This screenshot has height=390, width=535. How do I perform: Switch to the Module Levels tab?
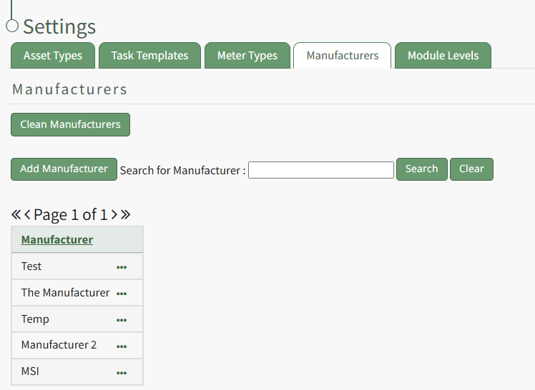443,56
